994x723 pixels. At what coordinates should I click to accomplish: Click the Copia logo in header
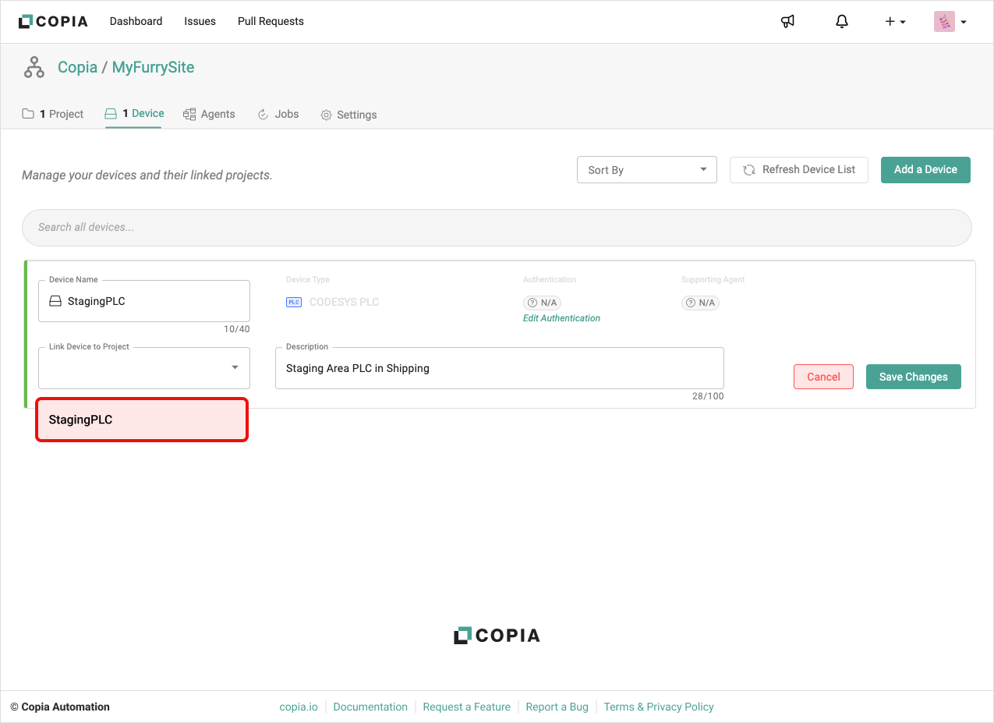coord(53,22)
